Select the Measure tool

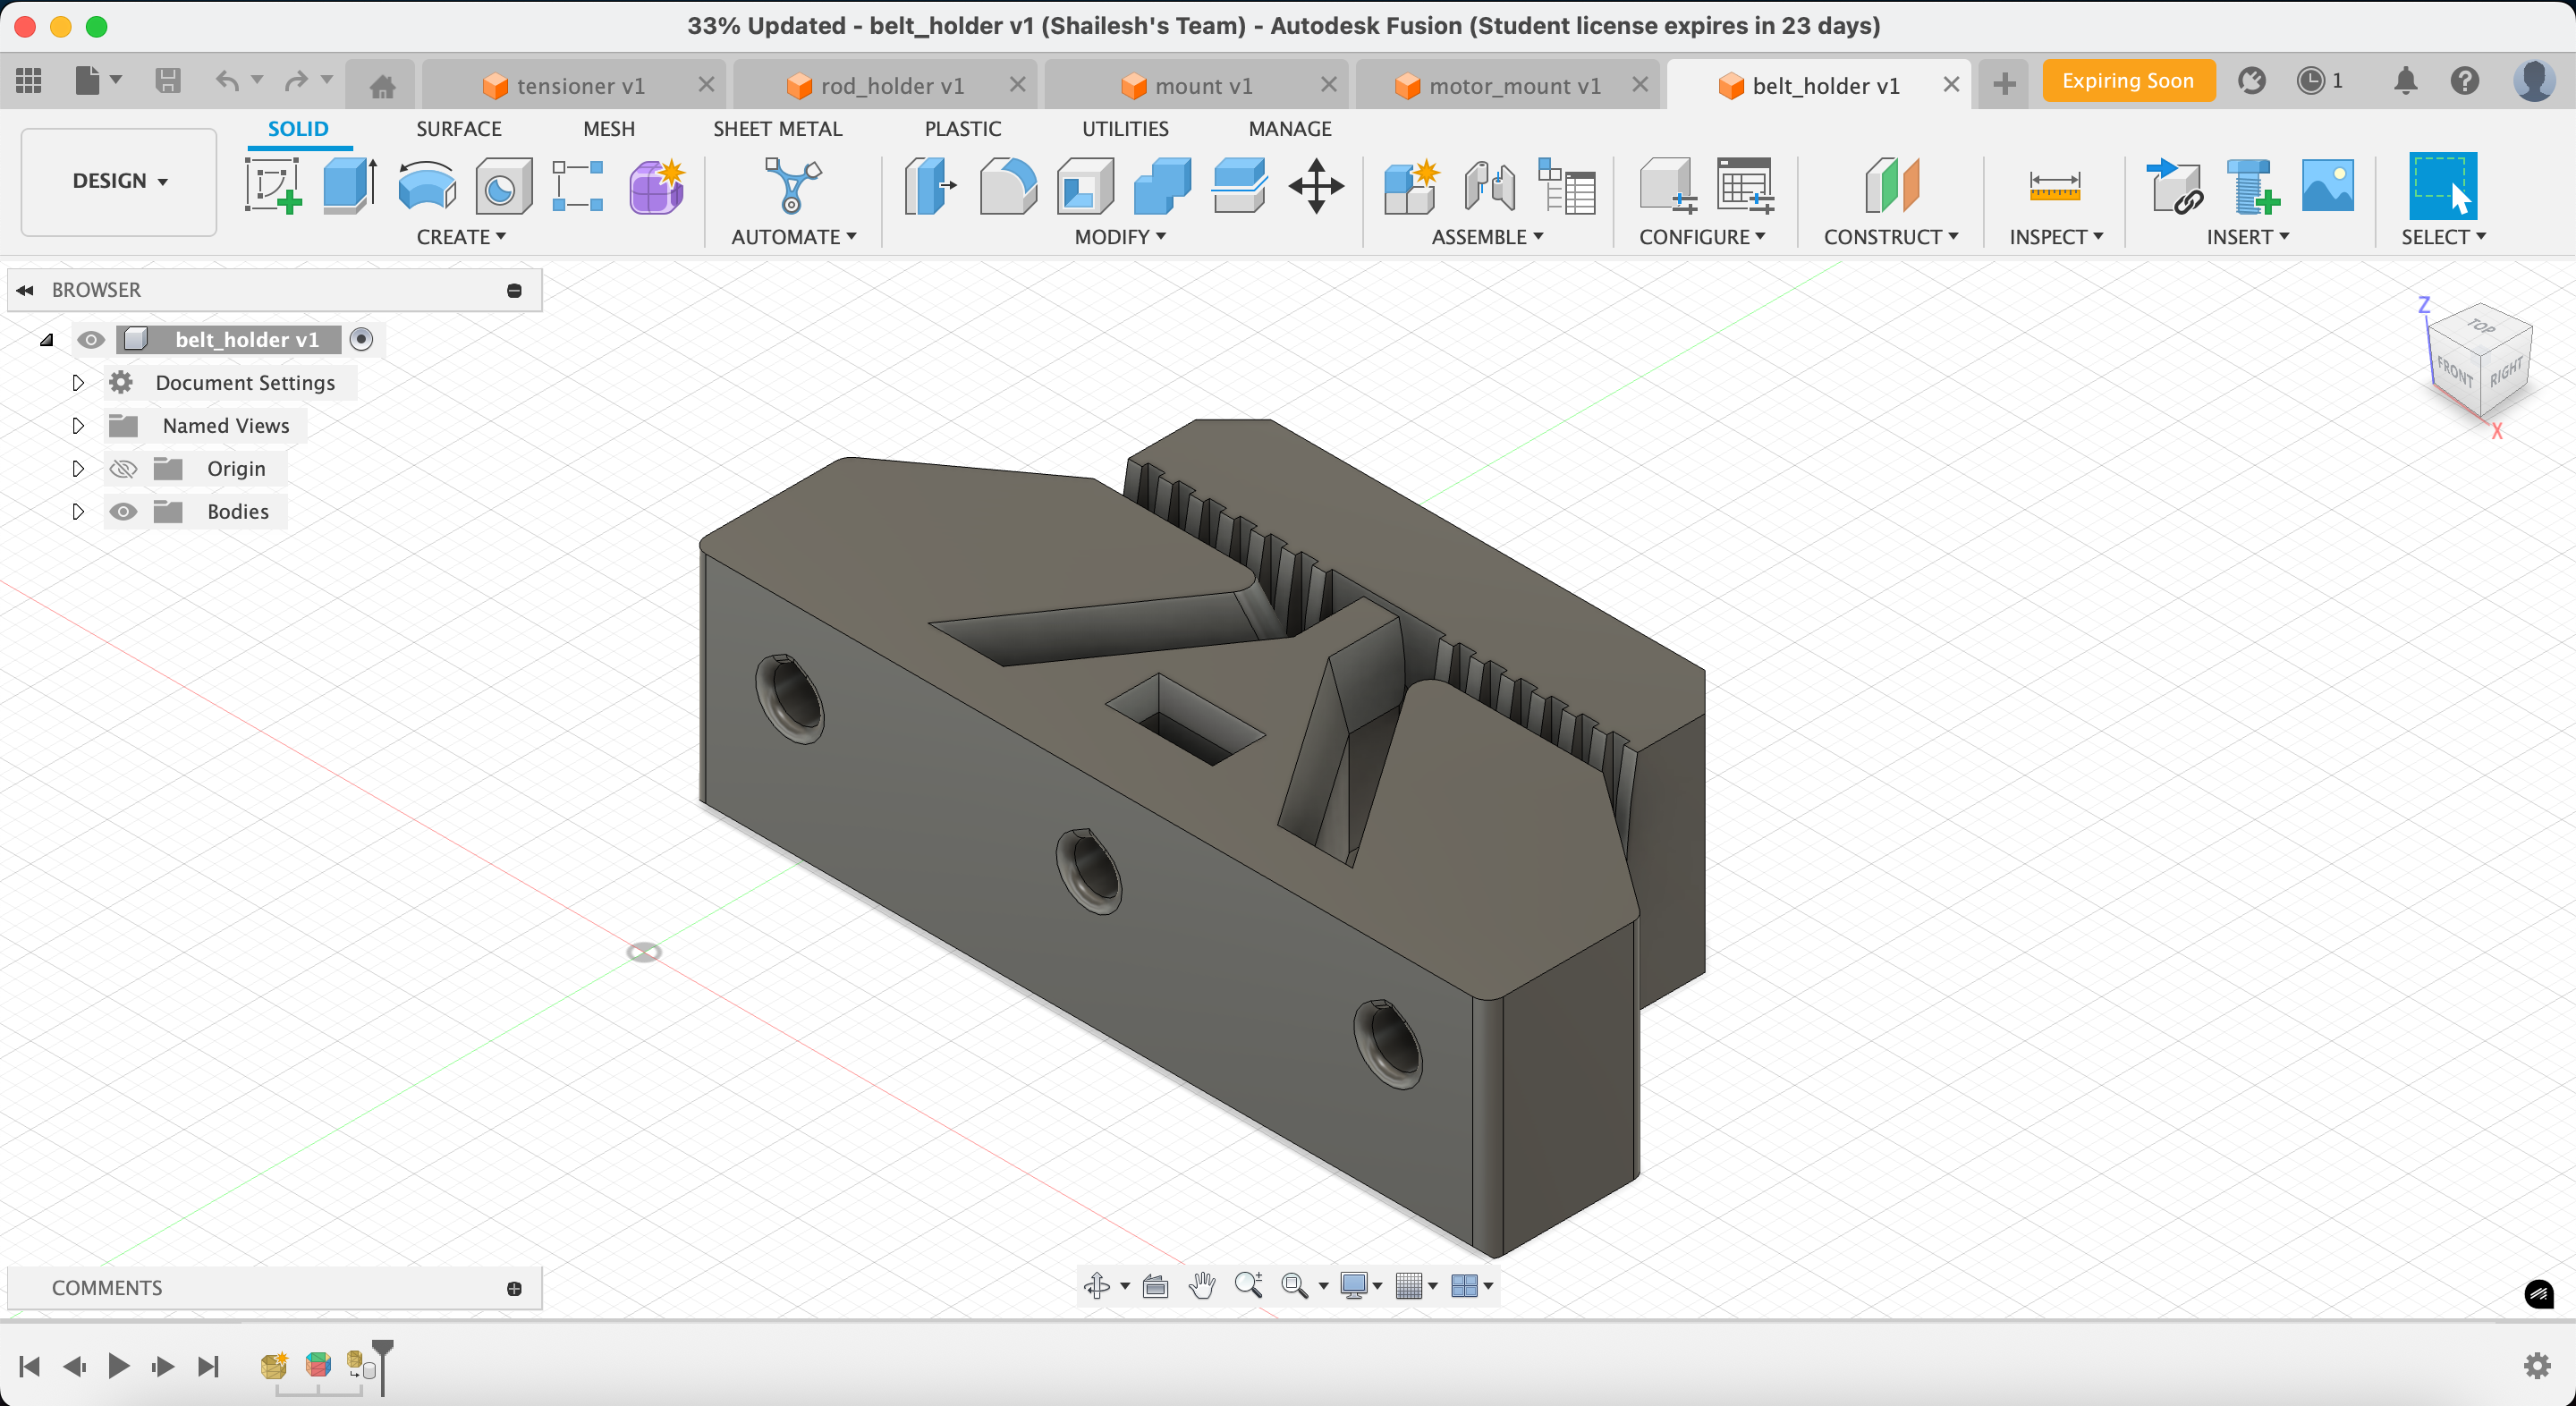(2055, 186)
